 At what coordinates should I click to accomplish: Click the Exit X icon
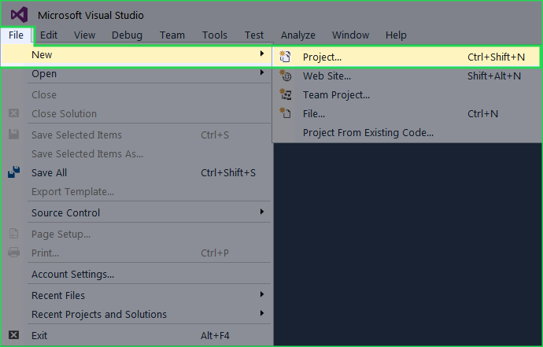[14, 335]
